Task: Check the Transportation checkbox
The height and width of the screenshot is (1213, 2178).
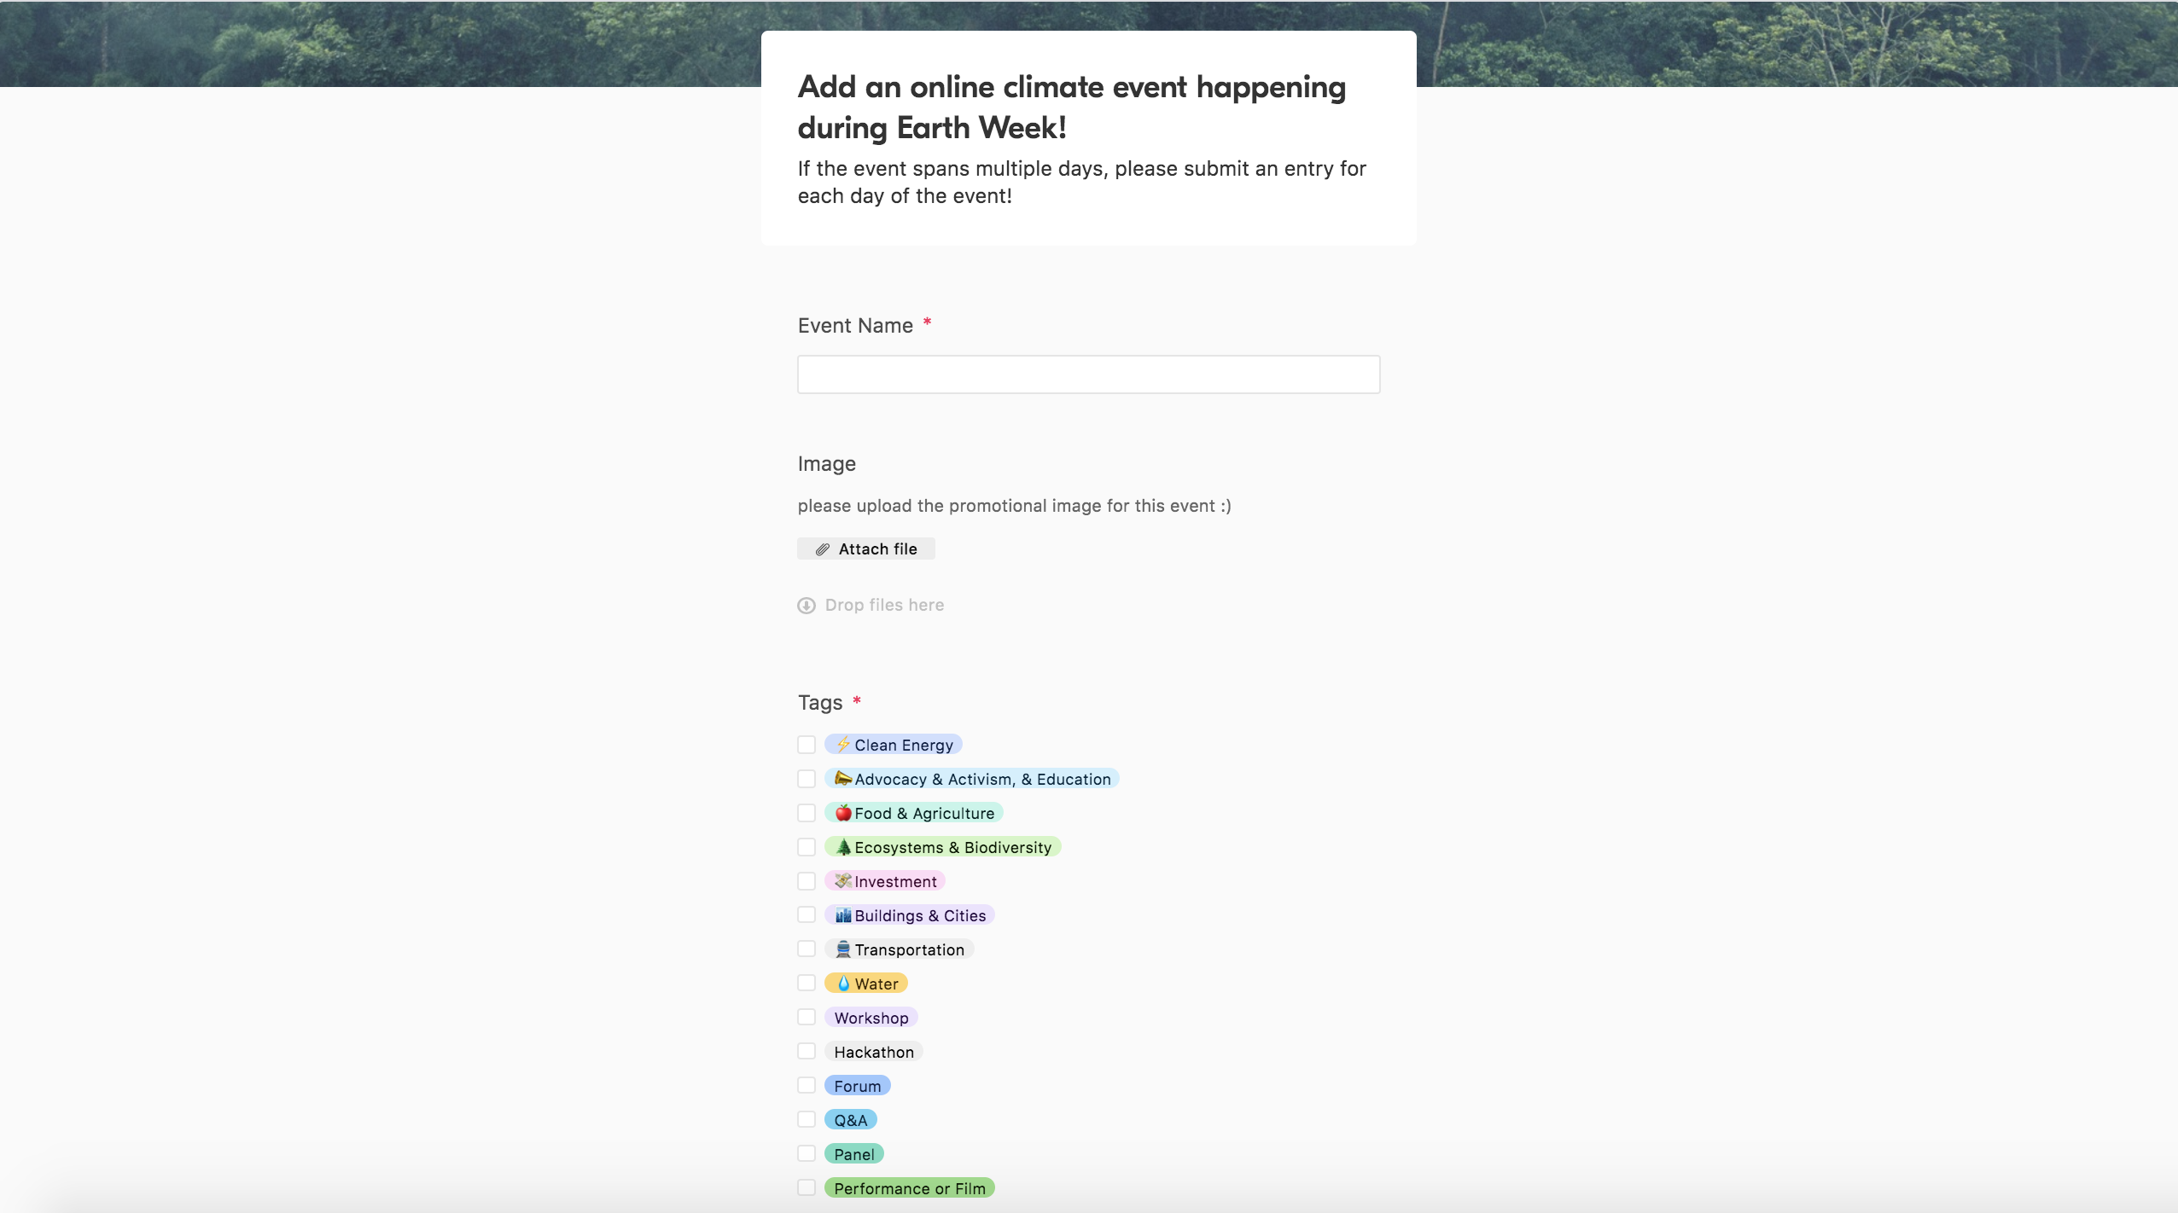Action: click(x=807, y=949)
